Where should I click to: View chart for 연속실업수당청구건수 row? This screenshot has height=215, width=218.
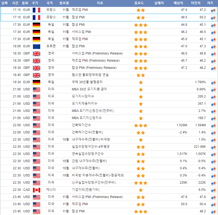coord(213,154)
